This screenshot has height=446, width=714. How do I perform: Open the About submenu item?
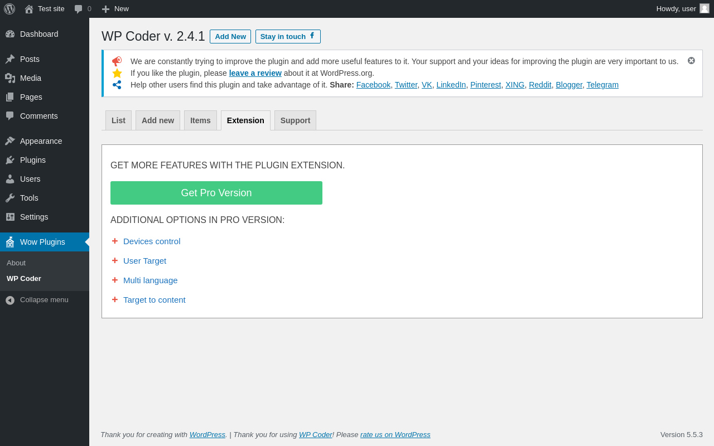click(16, 263)
